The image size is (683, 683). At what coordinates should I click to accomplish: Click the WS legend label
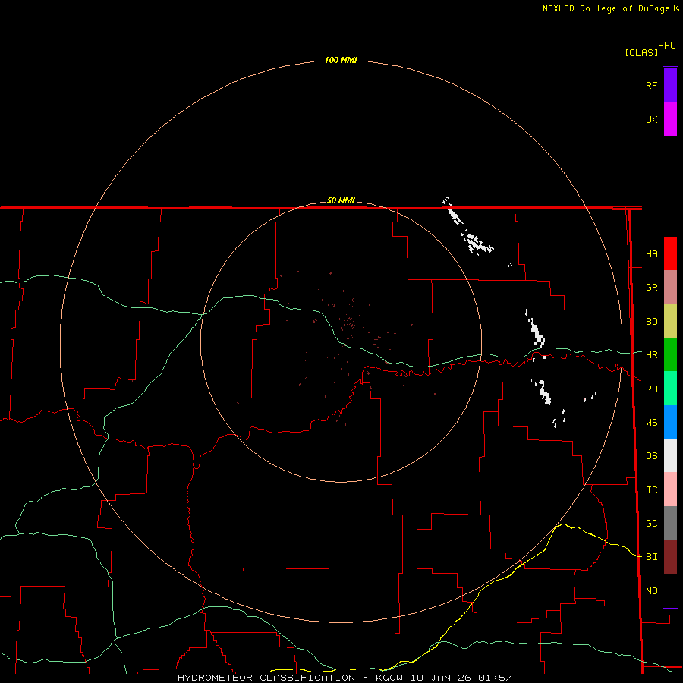click(x=651, y=423)
